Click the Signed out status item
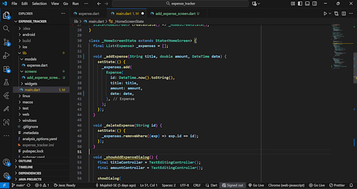This screenshot has height=189, width=357. click(x=233, y=185)
